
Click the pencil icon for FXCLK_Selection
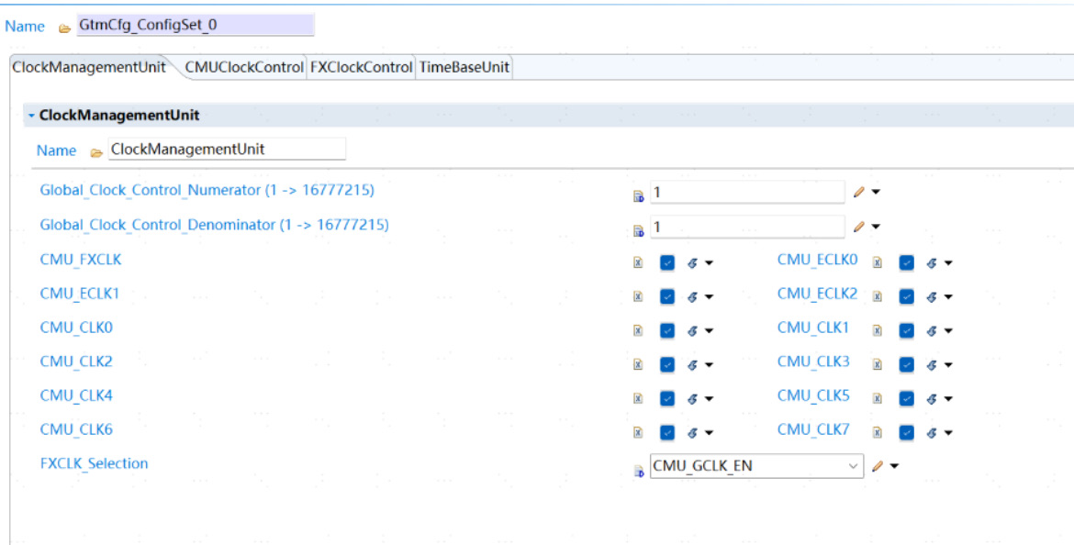click(878, 466)
